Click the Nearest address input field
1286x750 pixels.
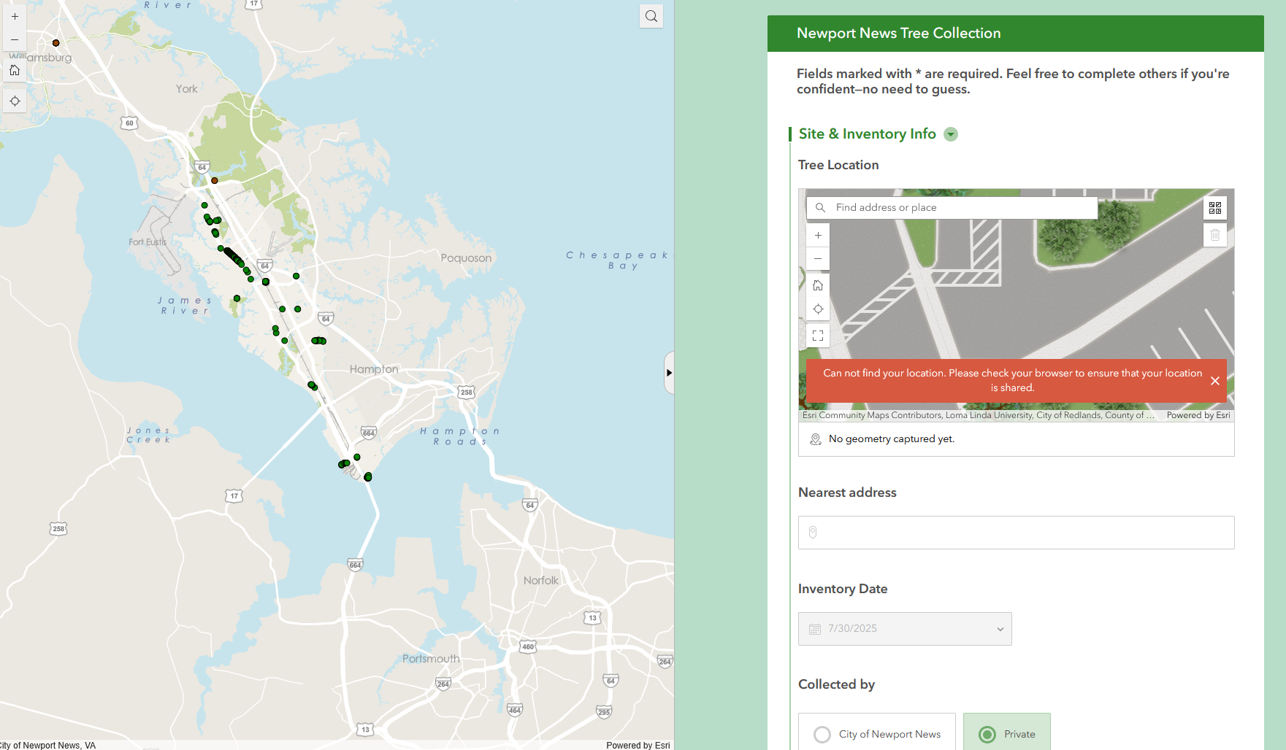1017,533
